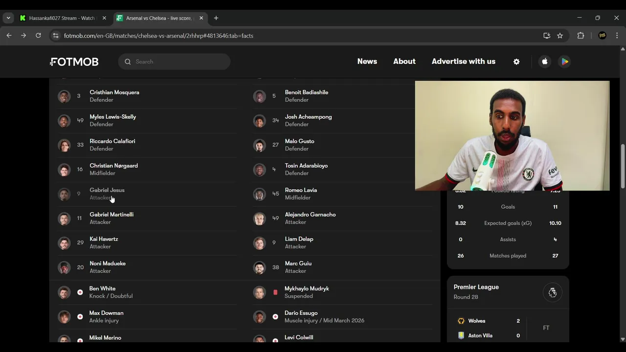Click Advertise with us link
The image size is (626, 352).
(x=463, y=62)
